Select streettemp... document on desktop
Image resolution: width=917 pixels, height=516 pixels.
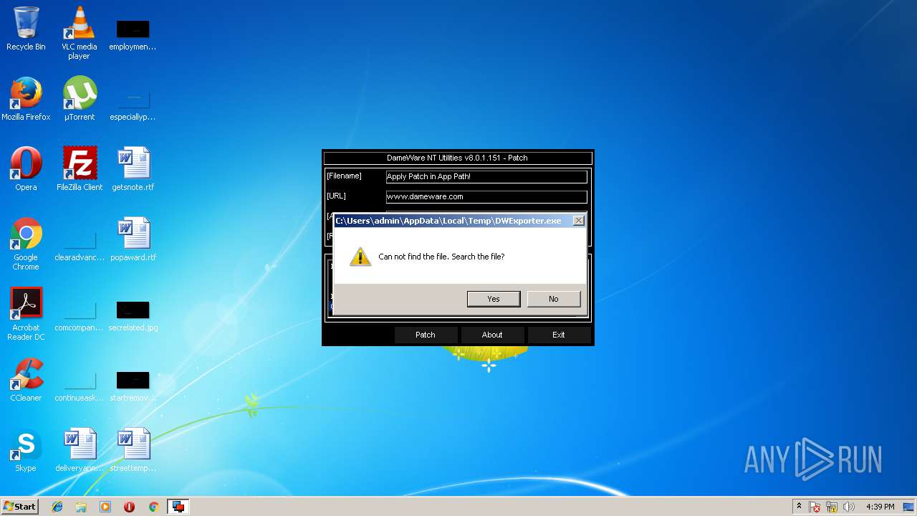[x=133, y=450]
